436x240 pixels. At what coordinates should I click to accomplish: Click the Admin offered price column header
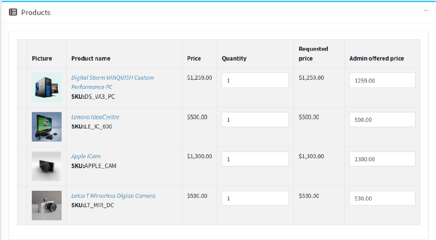click(x=377, y=58)
